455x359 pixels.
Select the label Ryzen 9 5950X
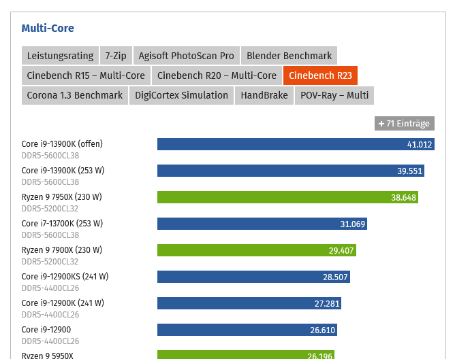(48, 356)
